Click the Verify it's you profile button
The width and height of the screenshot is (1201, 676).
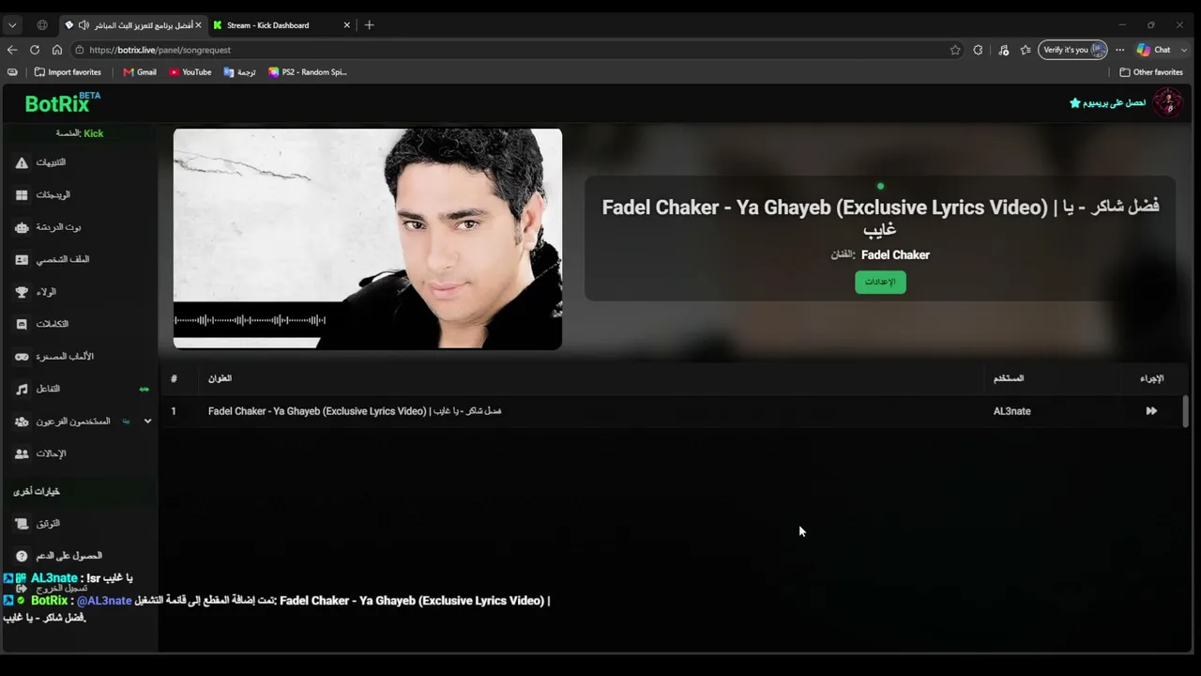tap(1072, 50)
